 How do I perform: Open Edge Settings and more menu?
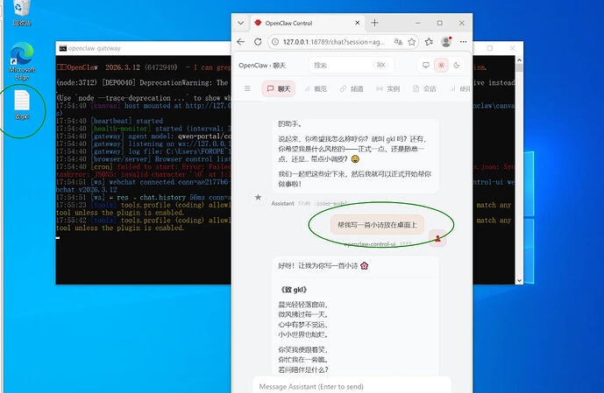click(463, 42)
